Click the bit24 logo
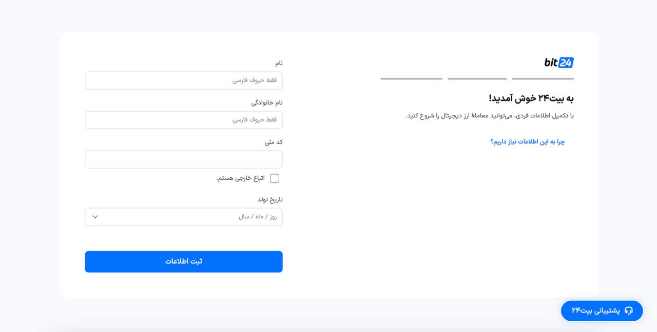Viewport: 657px width, 332px height. (x=558, y=63)
